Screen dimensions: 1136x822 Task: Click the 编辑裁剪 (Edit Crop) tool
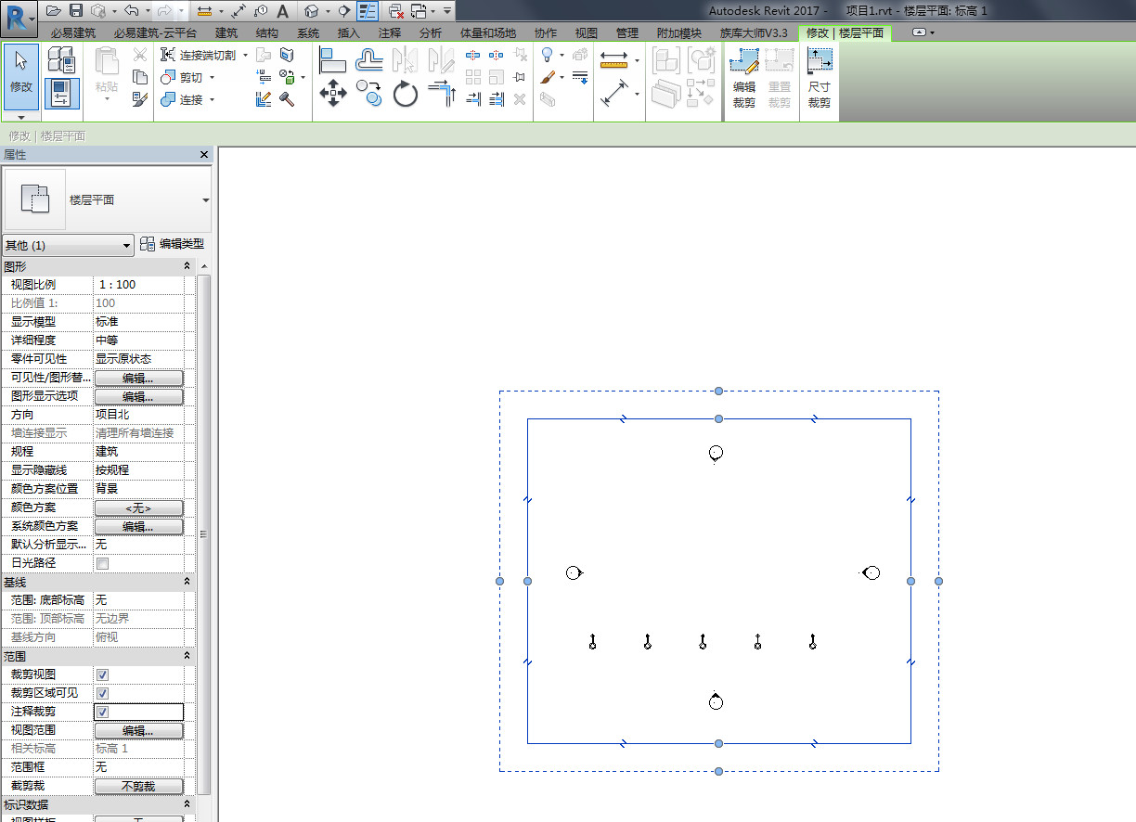[x=744, y=78]
